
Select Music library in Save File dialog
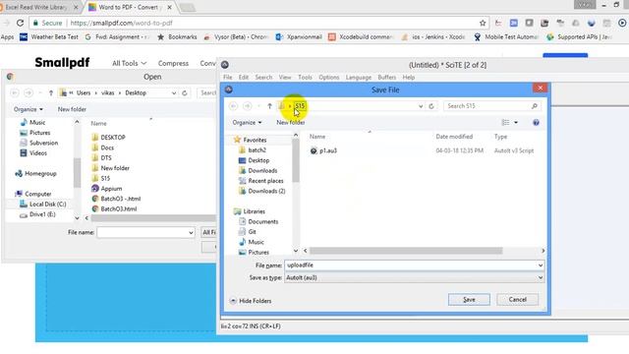click(256, 242)
